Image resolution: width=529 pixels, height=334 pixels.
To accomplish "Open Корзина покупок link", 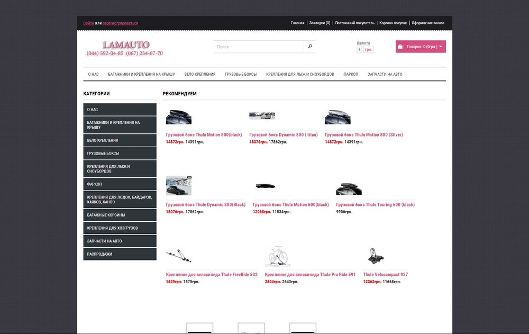I will pyautogui.click(x=393, y=23).
